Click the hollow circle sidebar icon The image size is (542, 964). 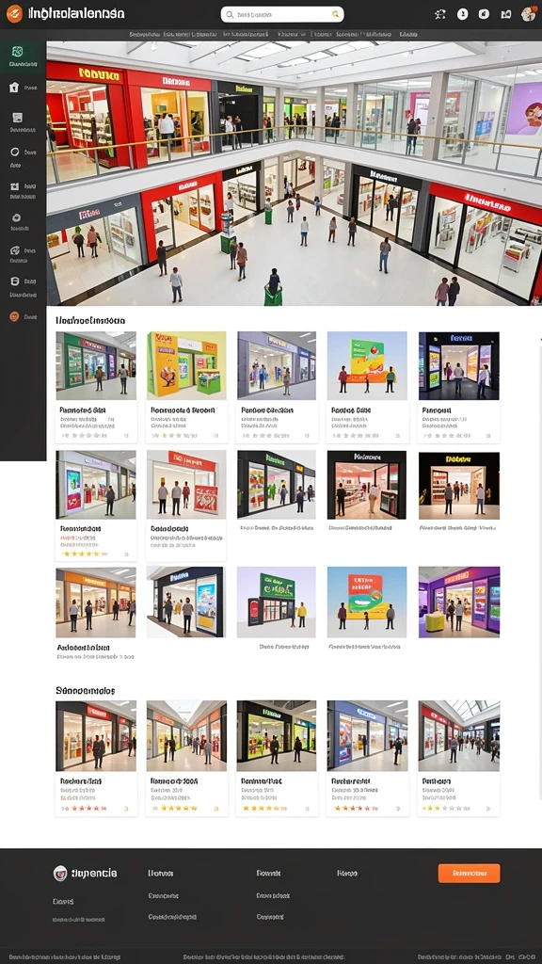click(15, 152)
